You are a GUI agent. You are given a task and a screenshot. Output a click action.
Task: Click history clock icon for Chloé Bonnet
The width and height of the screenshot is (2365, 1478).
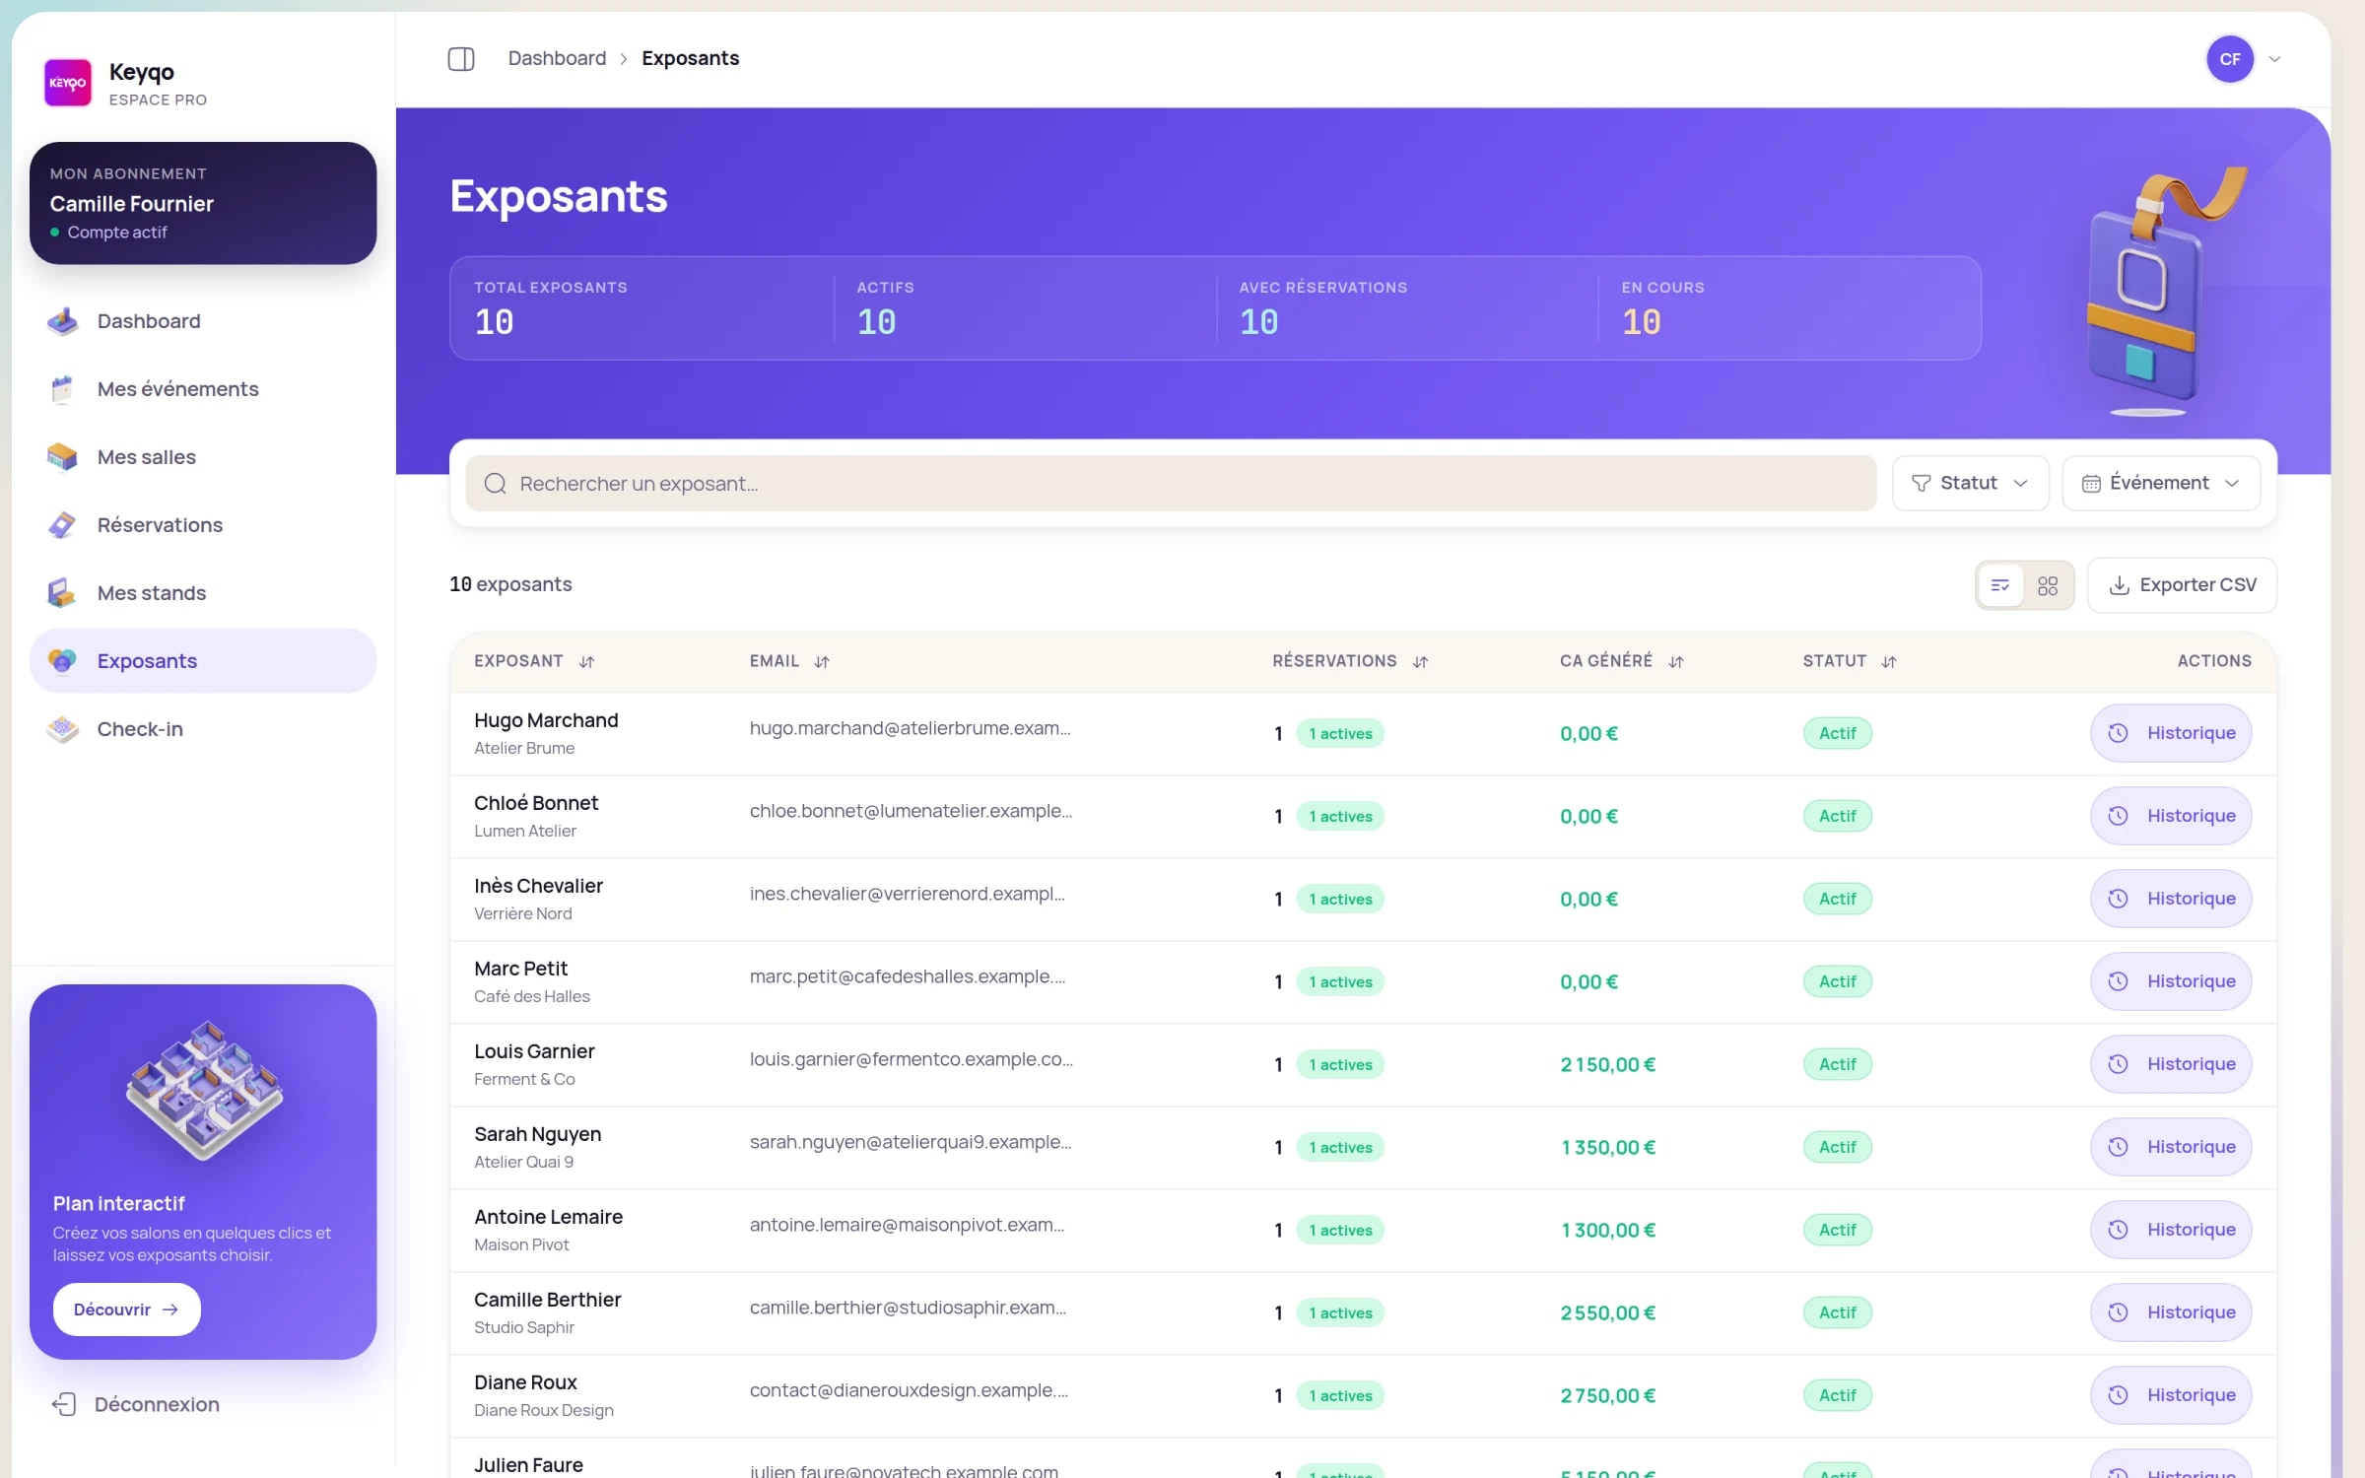coord(2118,816)
